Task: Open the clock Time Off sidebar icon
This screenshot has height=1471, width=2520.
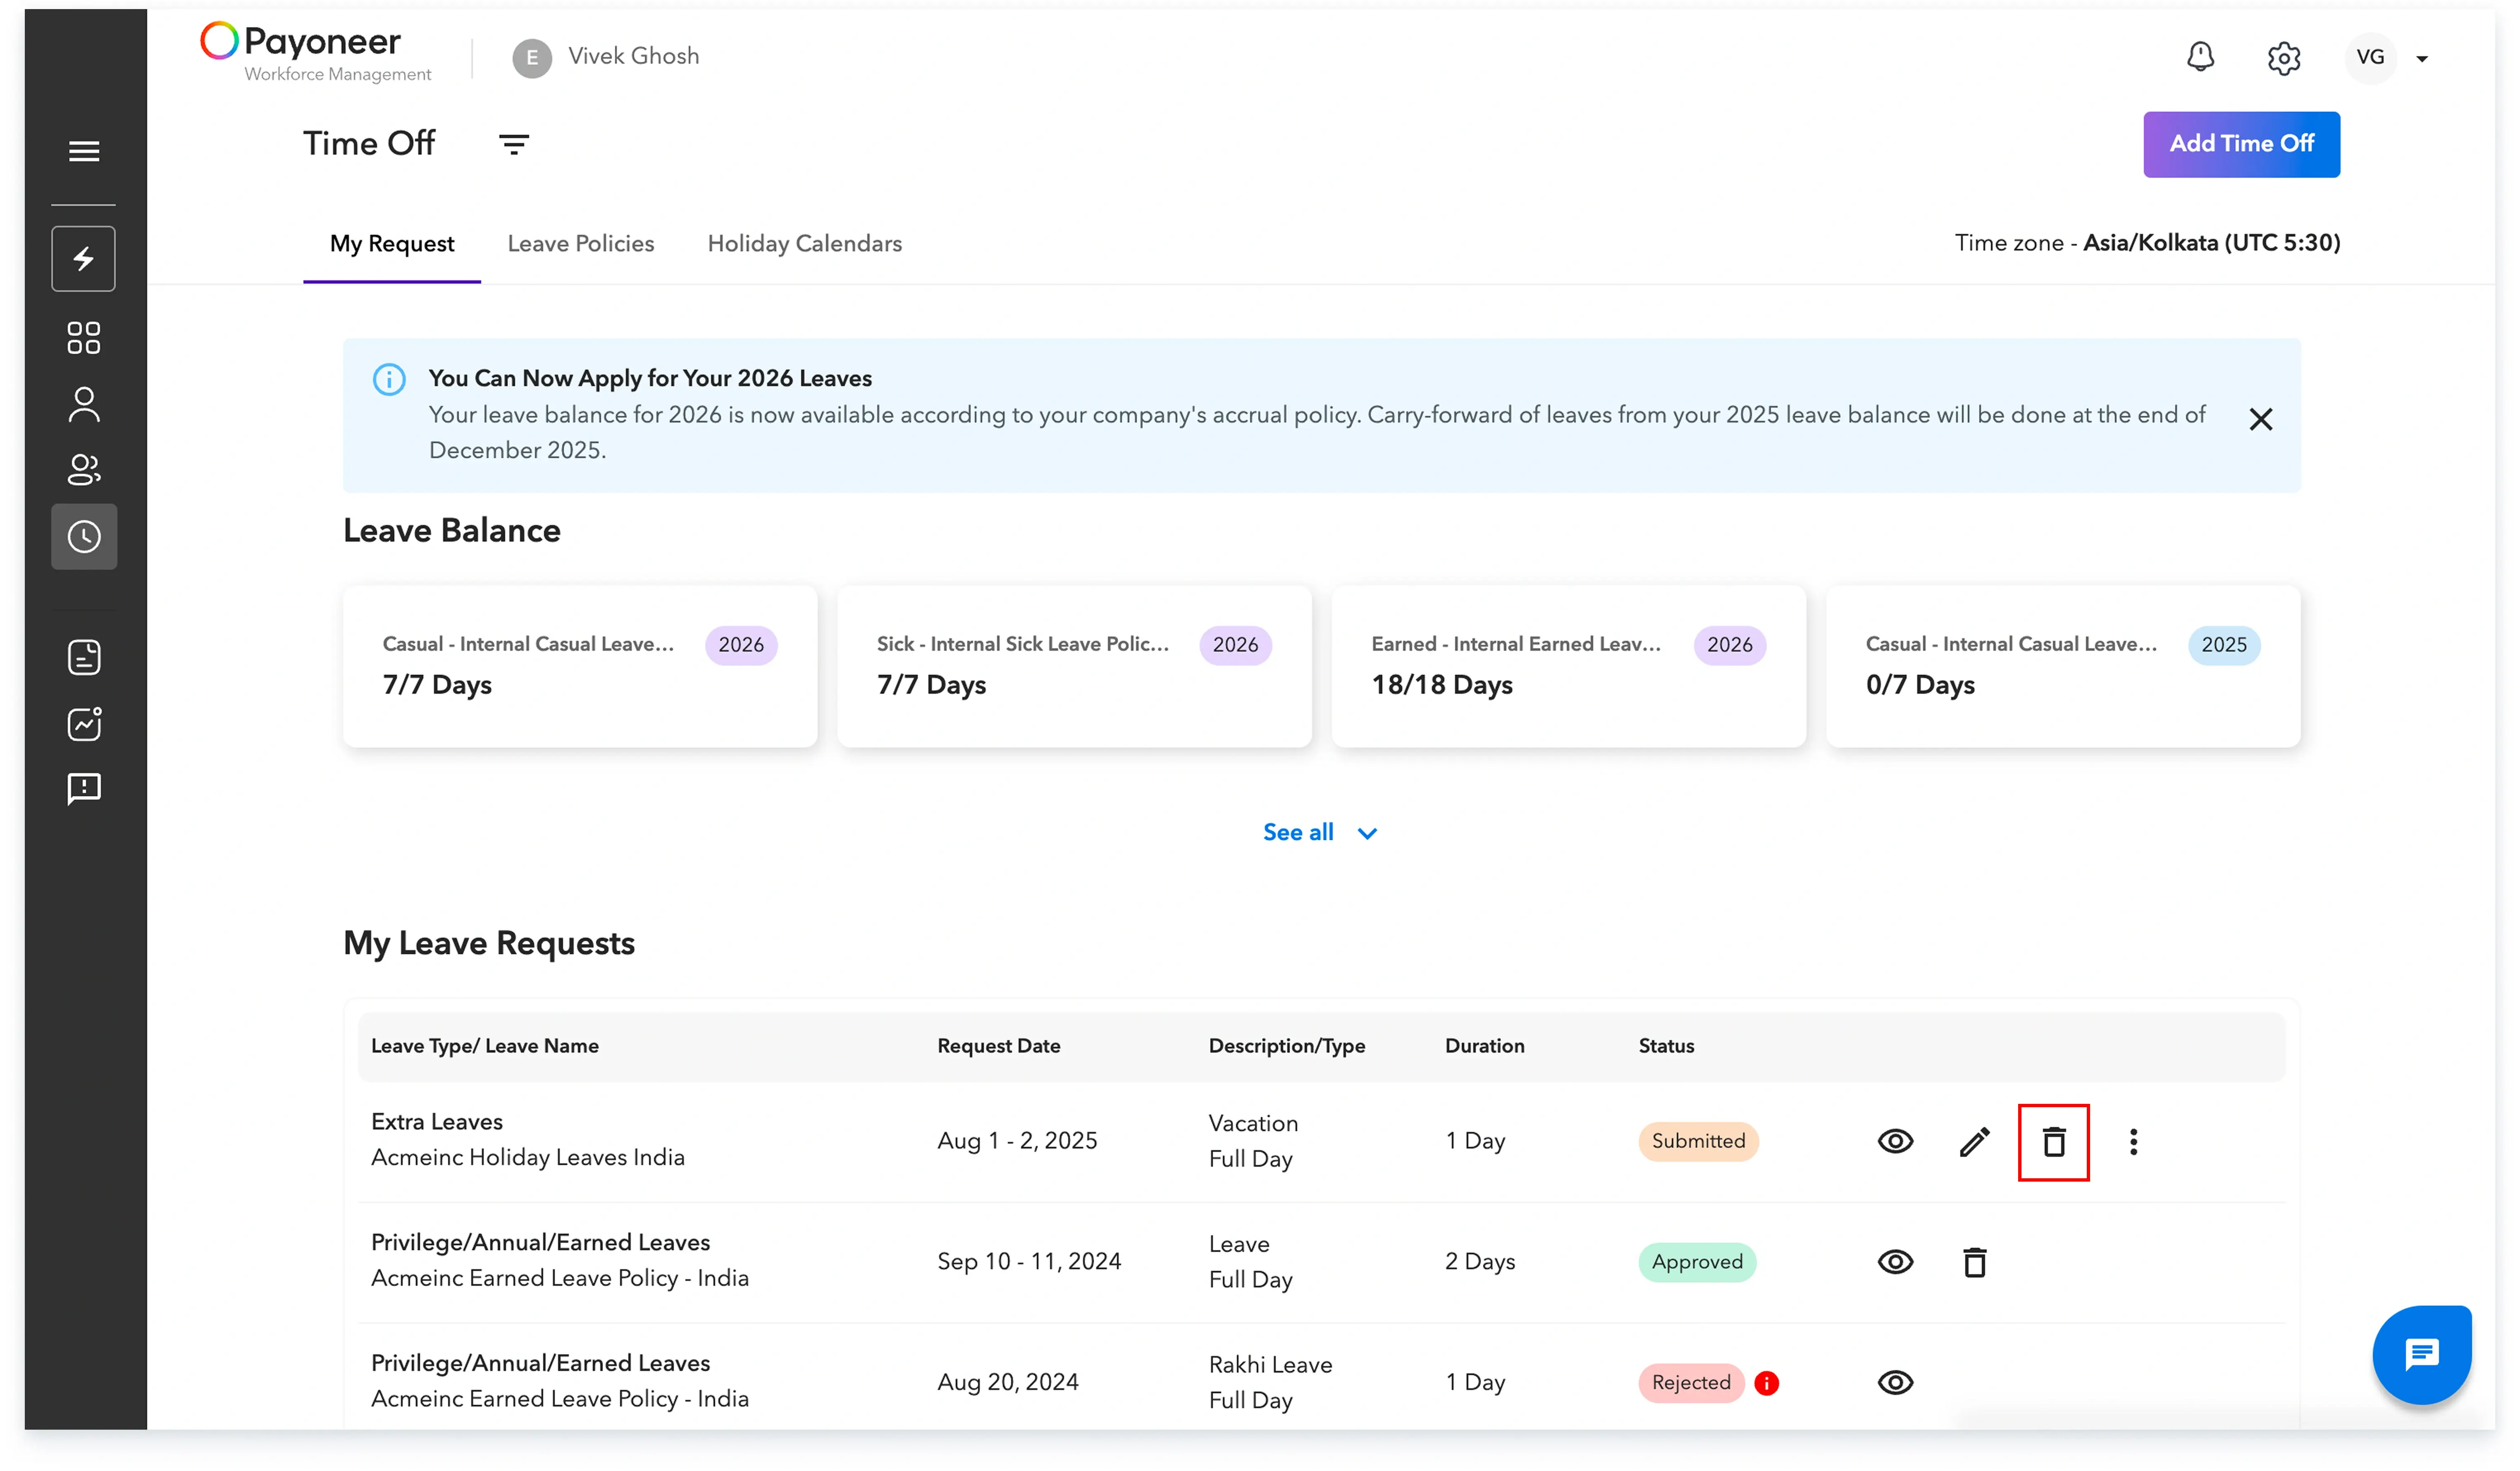Action: tap(84, 537)
